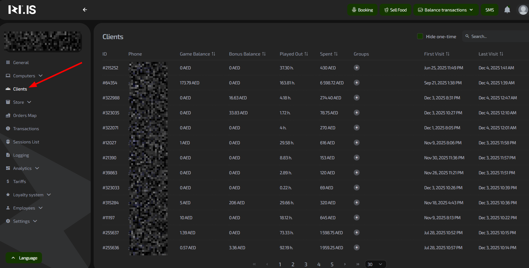Expand the Loyalty system section
This screenshot has height=268, width=529.
[28, 195]
